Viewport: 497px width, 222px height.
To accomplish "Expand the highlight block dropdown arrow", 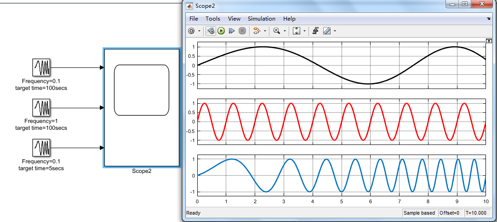I will [x=265, y=31].
